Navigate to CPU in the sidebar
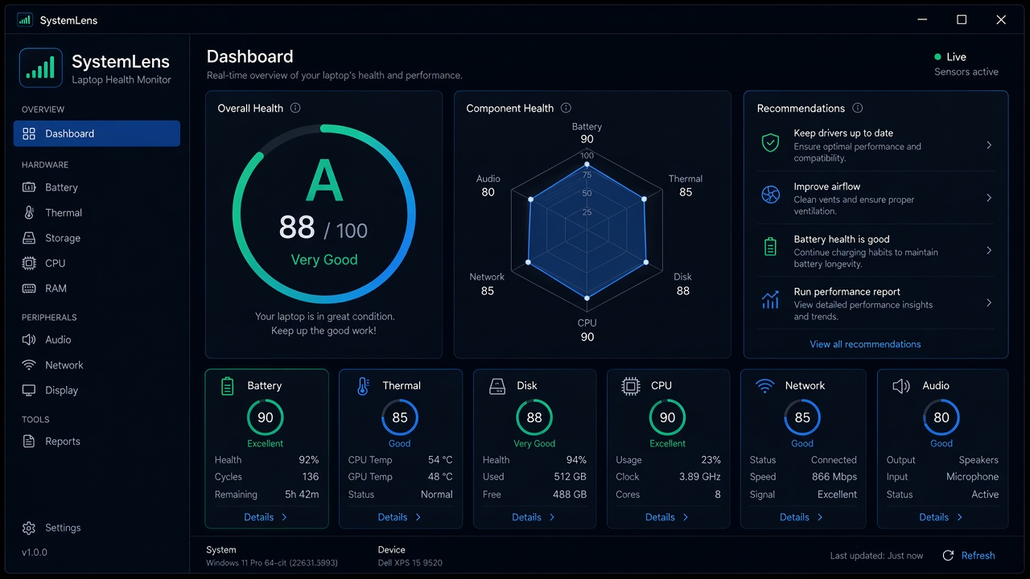This screenshot has height=579, width=1030. pyautogui.click(x=97, y=263)
